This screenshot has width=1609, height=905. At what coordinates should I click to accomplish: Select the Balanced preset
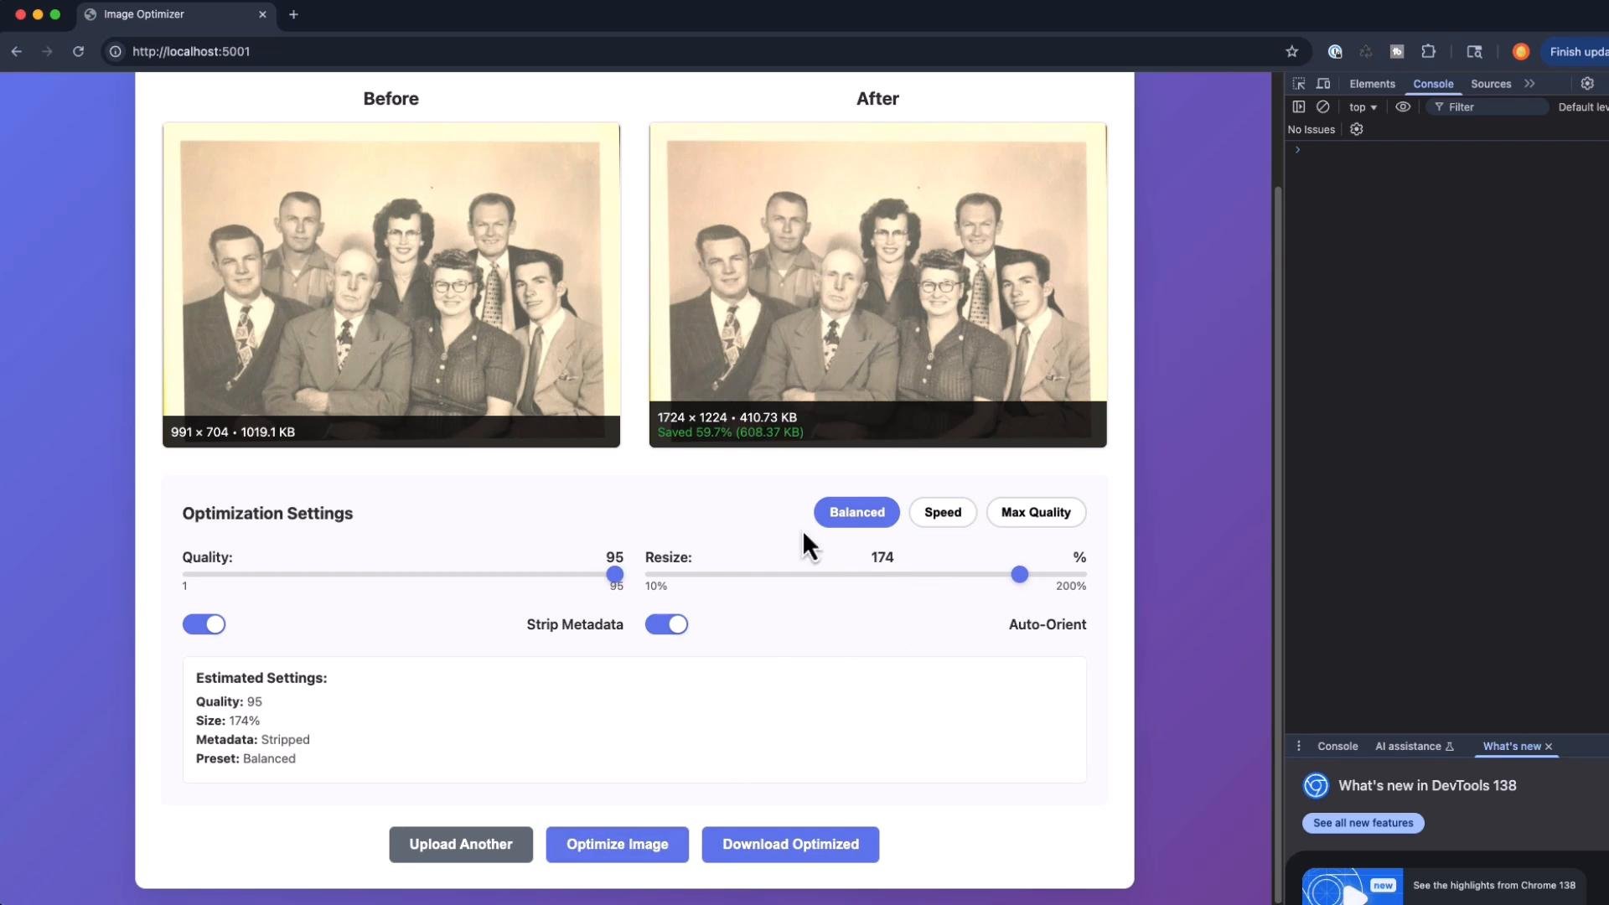[856, 512]
